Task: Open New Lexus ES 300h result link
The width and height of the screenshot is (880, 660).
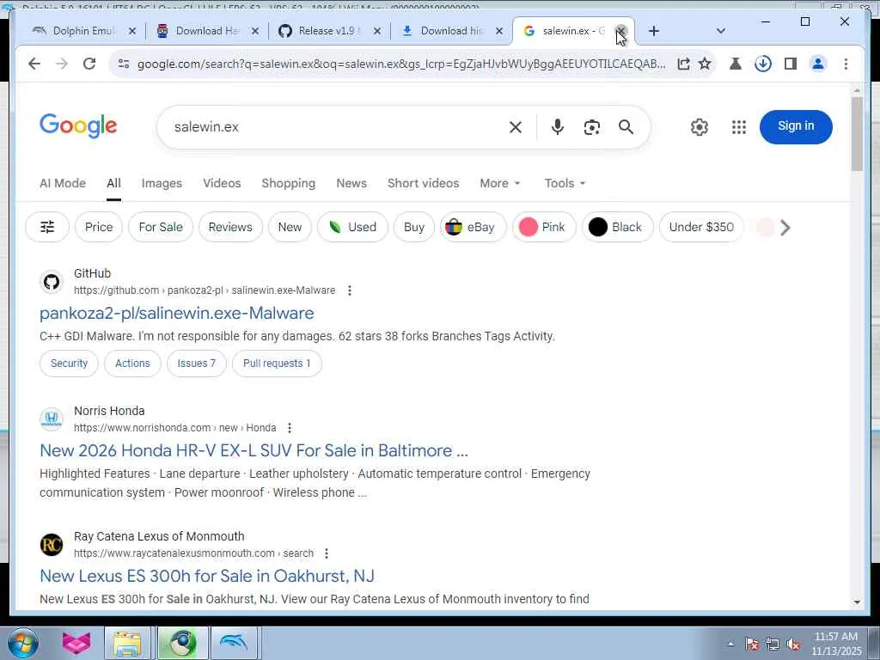Action: tap(207, 577)
